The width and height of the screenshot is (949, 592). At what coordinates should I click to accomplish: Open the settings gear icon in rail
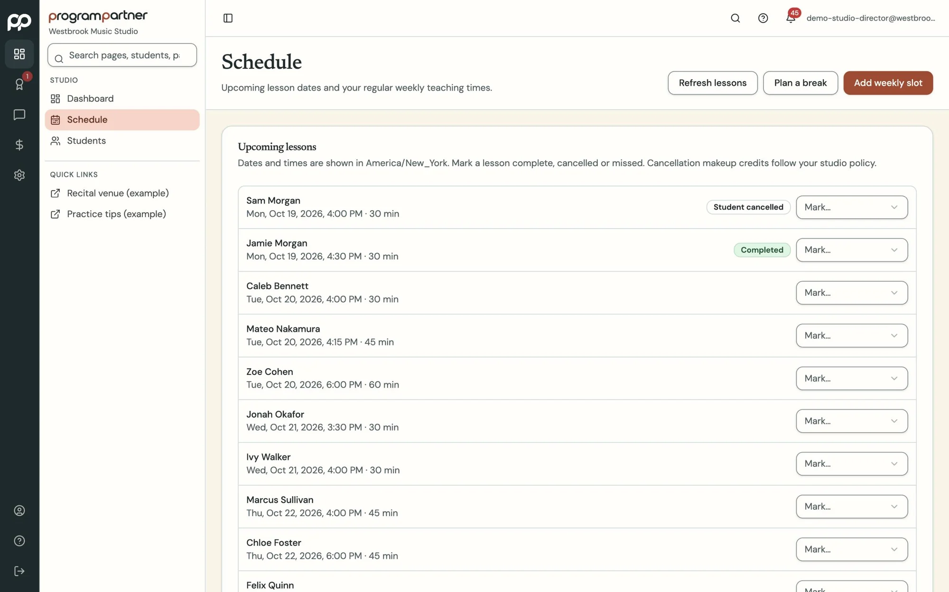[19, 175]
